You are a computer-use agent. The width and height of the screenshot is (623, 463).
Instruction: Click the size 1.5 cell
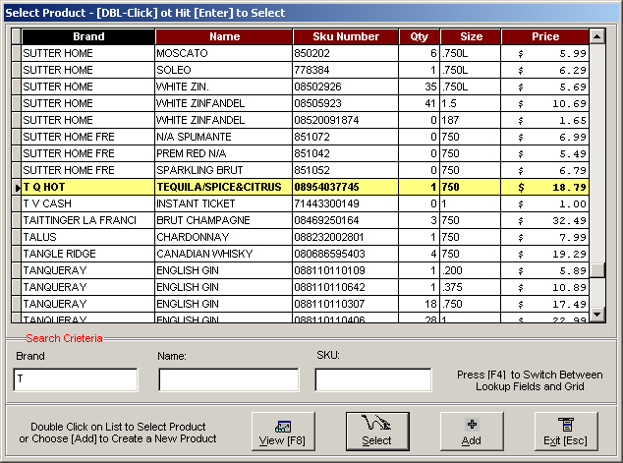click(x=471, y=103)
